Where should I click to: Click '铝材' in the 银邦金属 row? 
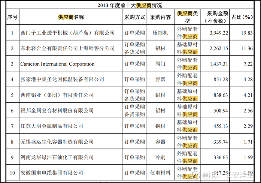160,110
